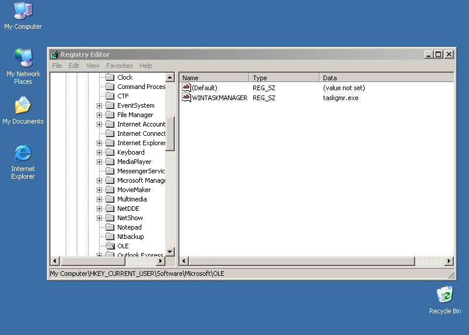
Task: Click the registry path in status bar
Action: click(x=137, y=274)
